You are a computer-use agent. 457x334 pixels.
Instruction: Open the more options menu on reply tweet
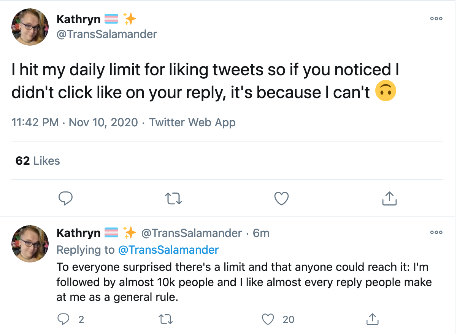pyautogui.click(x=436, y=232)
